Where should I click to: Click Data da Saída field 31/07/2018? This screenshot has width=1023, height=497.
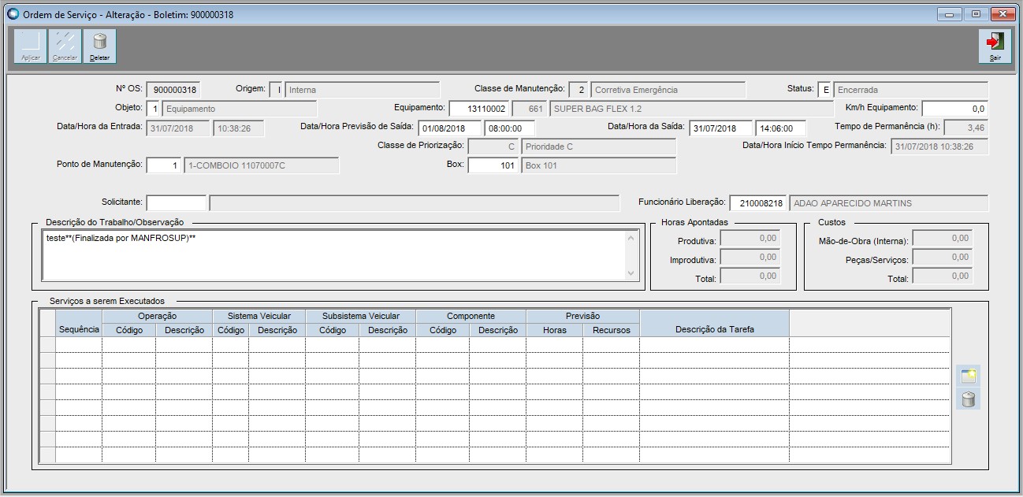pos(721,128)
